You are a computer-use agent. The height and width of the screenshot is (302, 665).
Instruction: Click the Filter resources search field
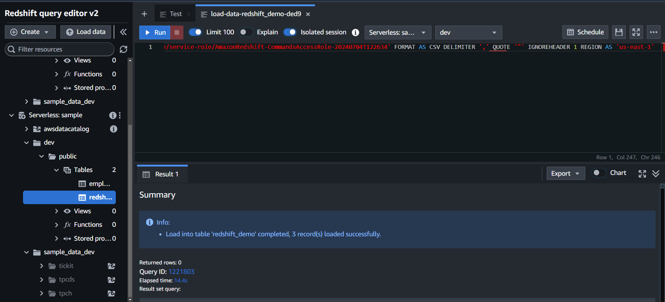60,49
